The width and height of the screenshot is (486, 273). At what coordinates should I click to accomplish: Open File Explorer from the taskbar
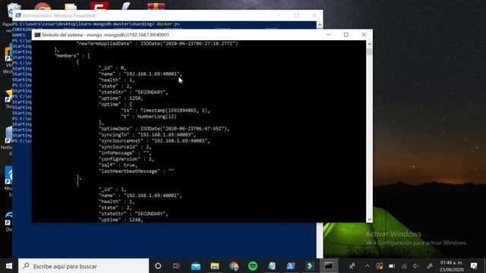pyautogui.click(x=215, y=266)
